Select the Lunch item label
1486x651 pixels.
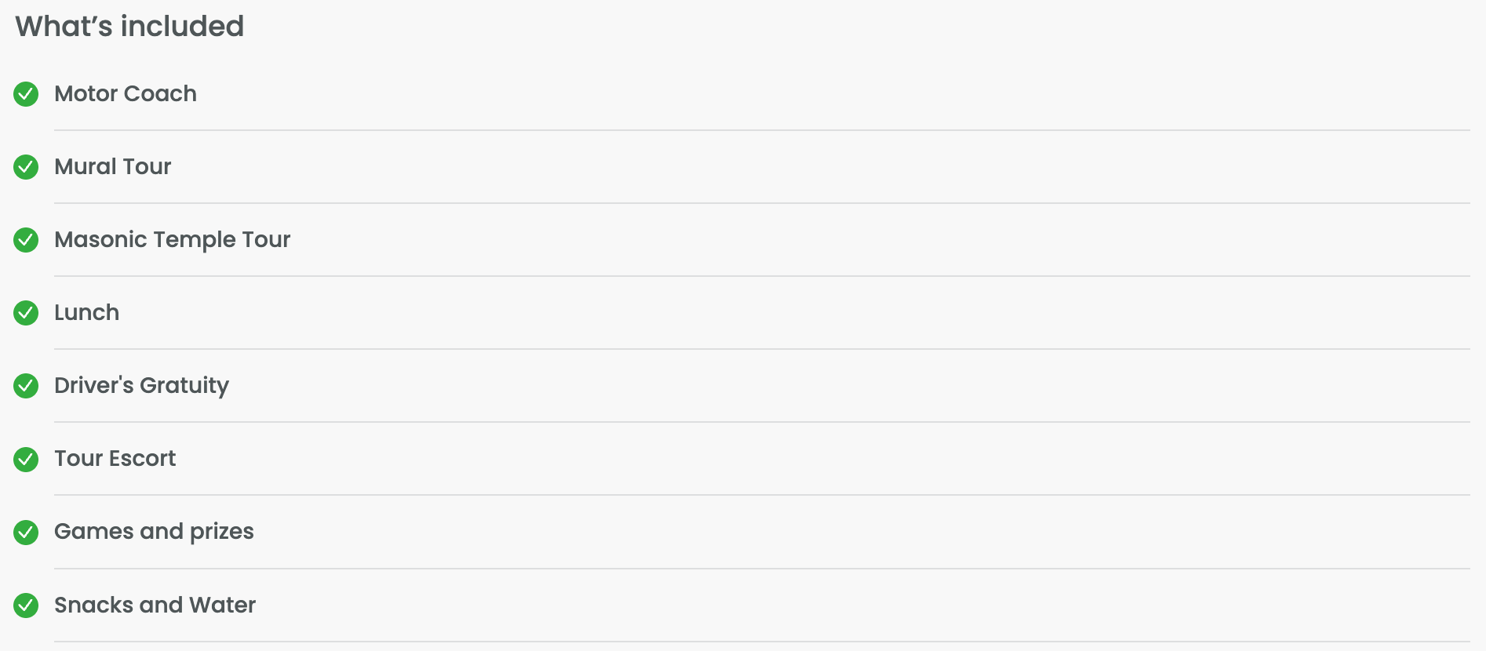(x=87, y=313)
